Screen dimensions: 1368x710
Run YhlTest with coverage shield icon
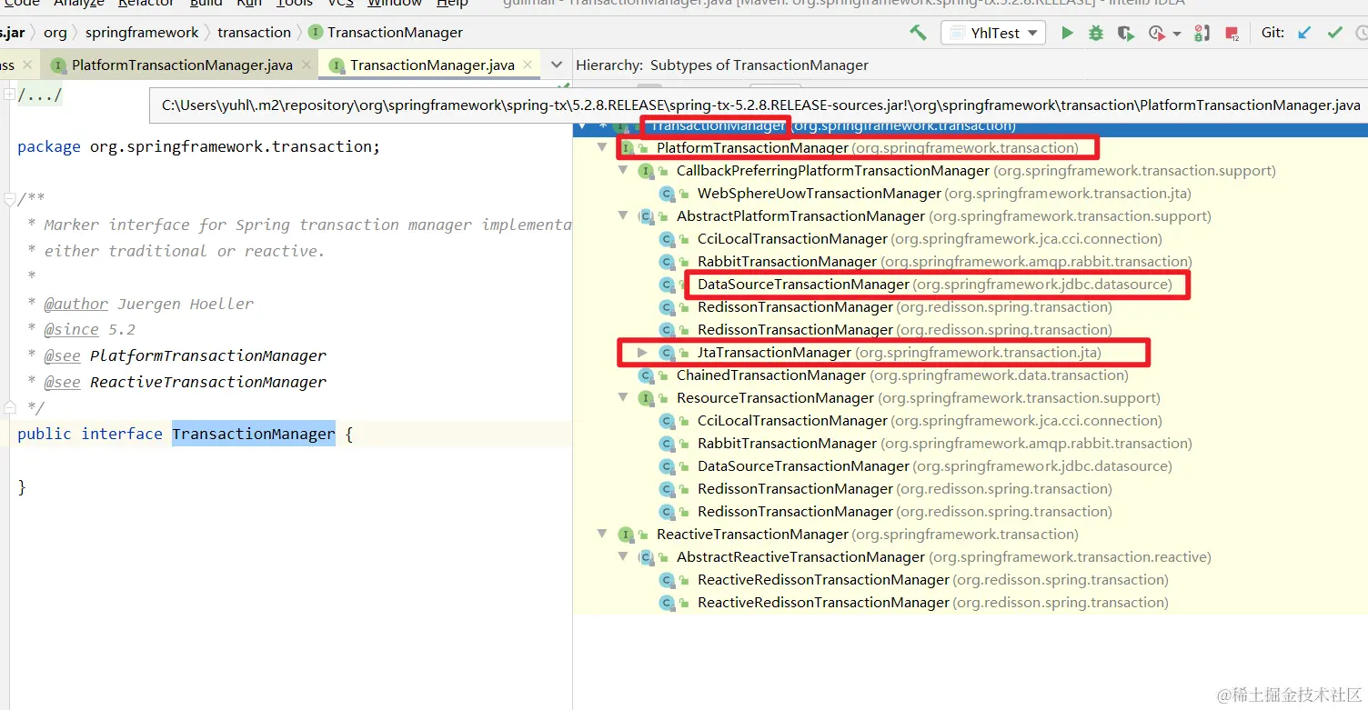point(1125,34)
